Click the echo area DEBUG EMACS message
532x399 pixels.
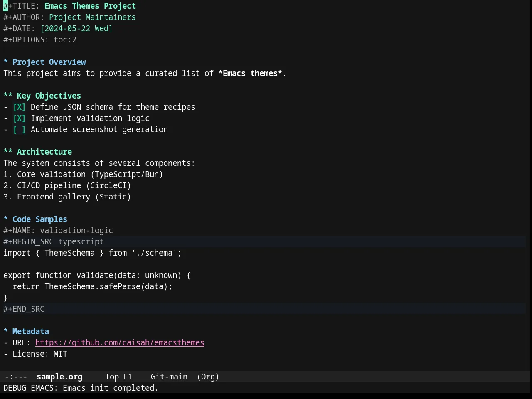coord(81,388)
